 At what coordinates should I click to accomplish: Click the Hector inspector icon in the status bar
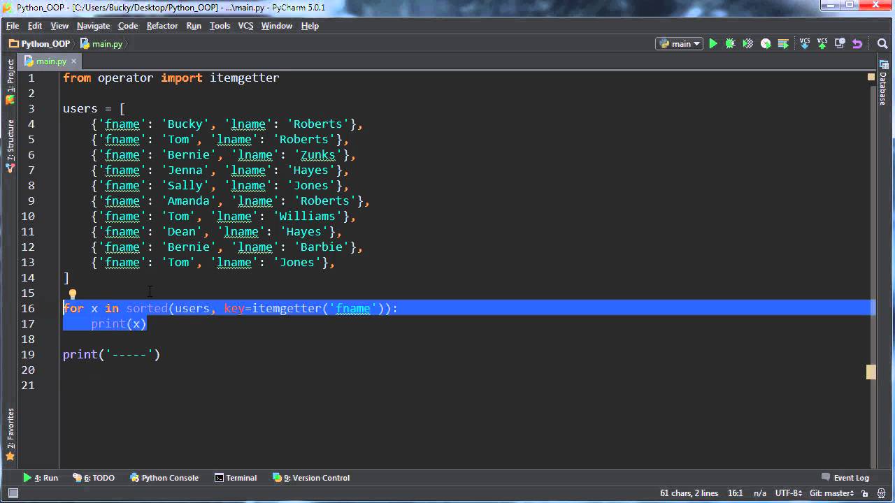(880, 493)
